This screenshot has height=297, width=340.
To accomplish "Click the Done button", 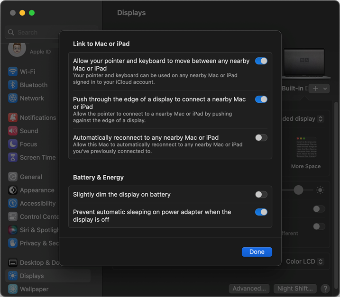I will [257, 252].
